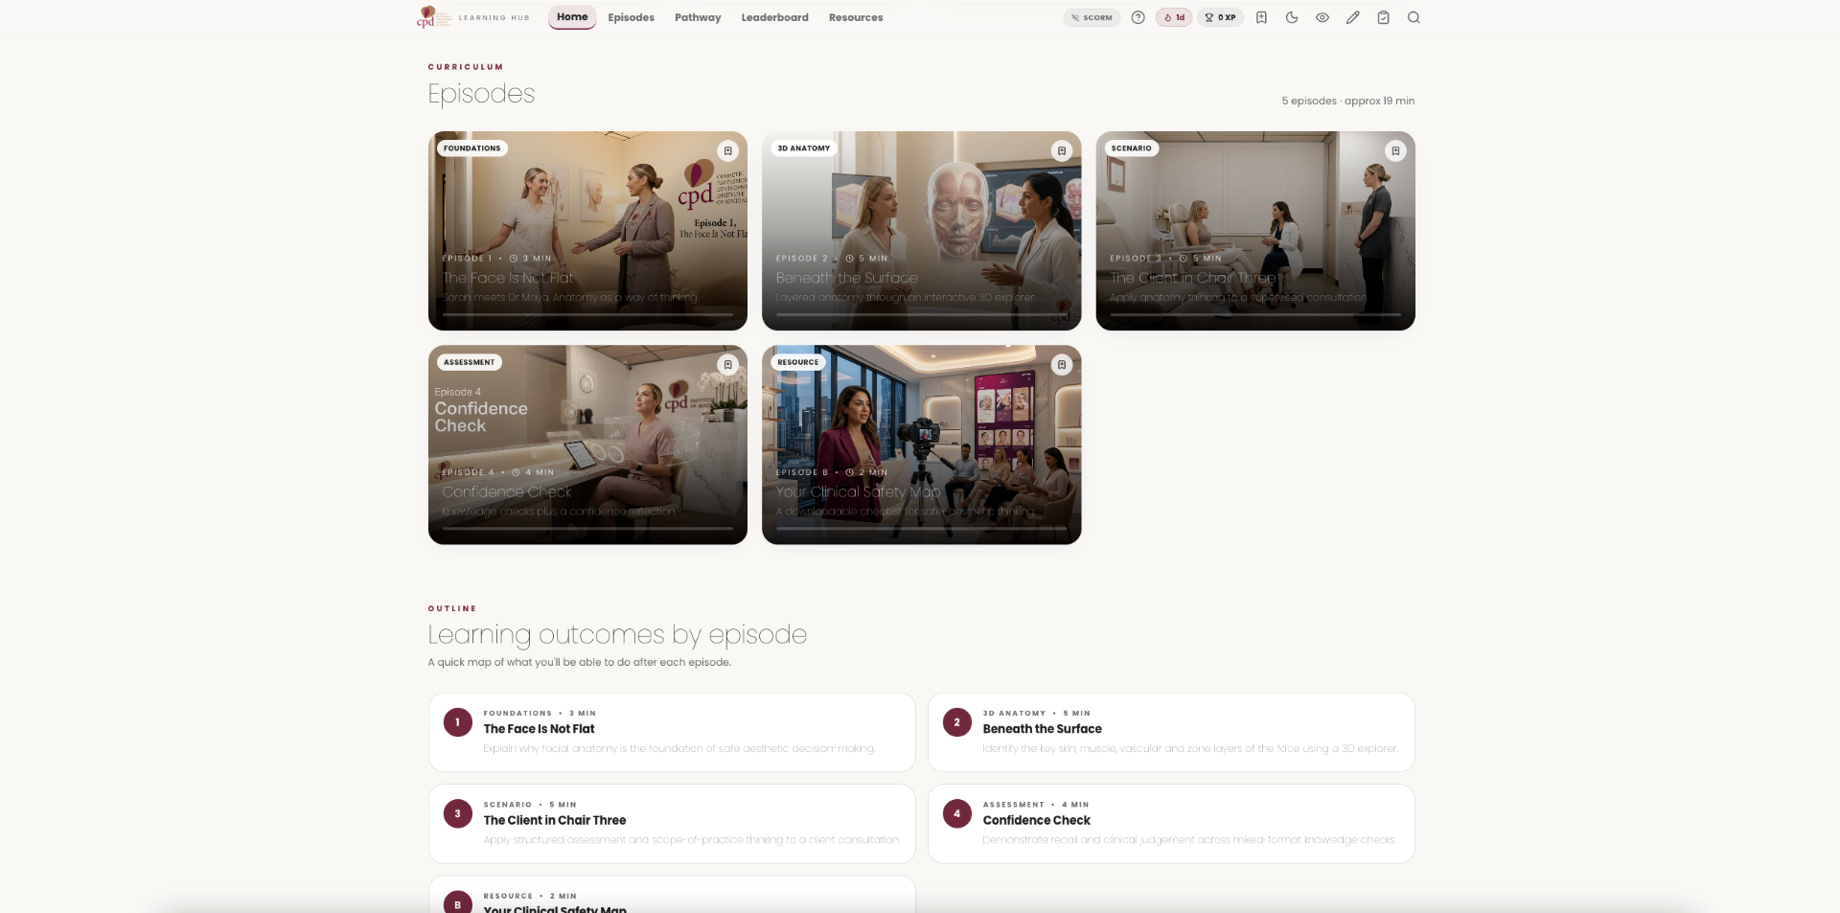Open the pencil edit icon
Image resolution: width=1840 pixels, height=913 pixels.
1353,17
